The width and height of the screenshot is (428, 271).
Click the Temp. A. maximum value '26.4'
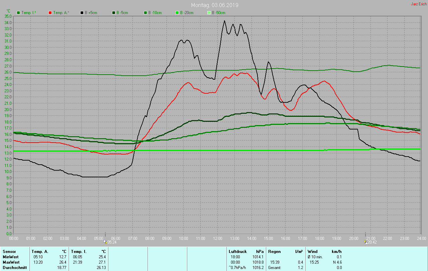click(x=63, y=262)
